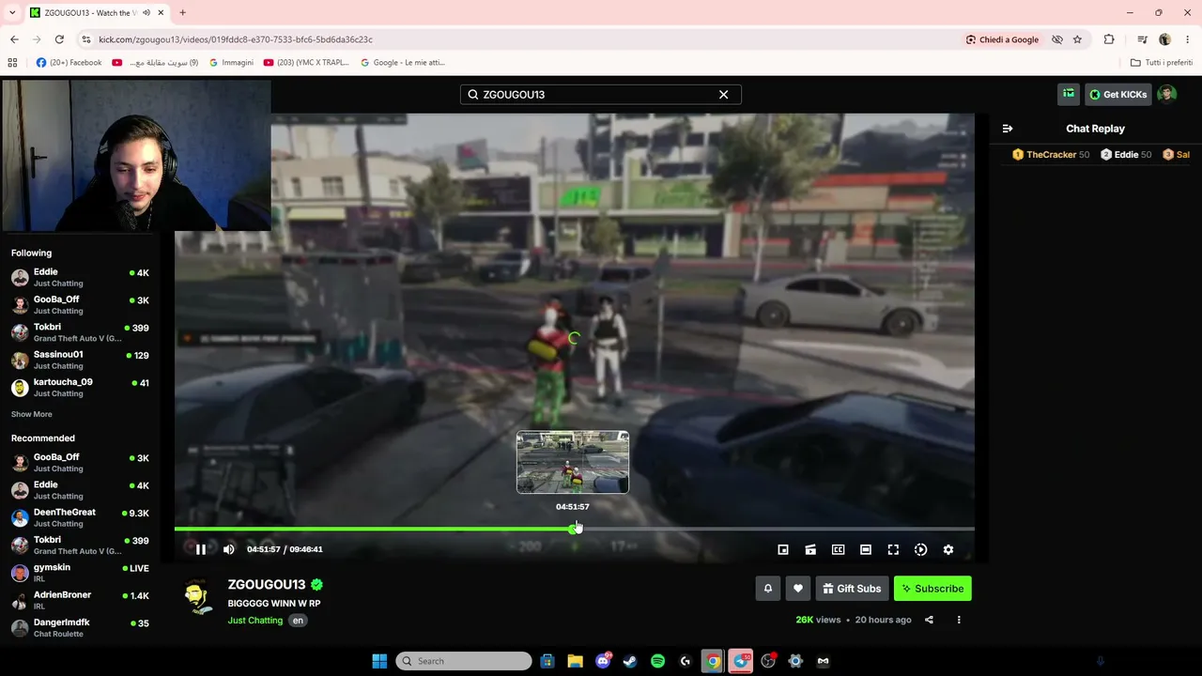1202x676 pixels.
Task: Click the green Subscribe button
Action: tap(932, 589)
